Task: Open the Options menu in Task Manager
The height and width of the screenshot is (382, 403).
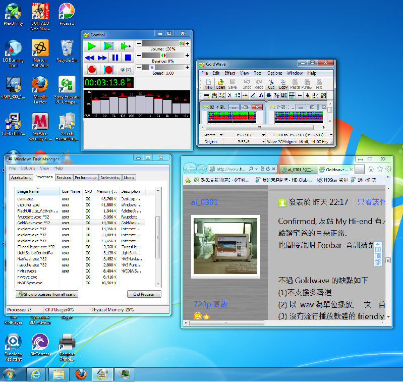Action: pos(28,168)
